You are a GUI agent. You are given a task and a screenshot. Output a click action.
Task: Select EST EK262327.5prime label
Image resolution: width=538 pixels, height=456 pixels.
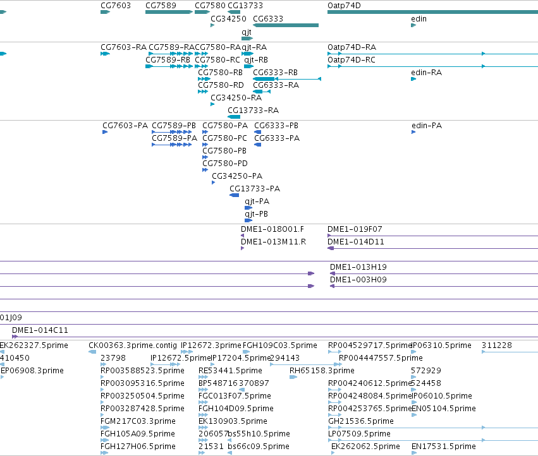(34, 345)
